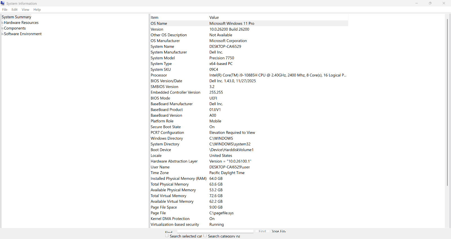Click the OS Manufacturer item

tap(165, 41)
